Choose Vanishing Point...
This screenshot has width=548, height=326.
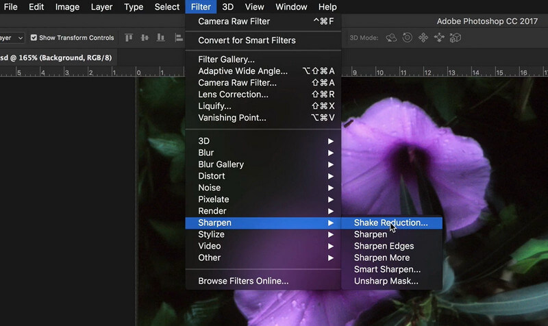(x=263, y=118)
